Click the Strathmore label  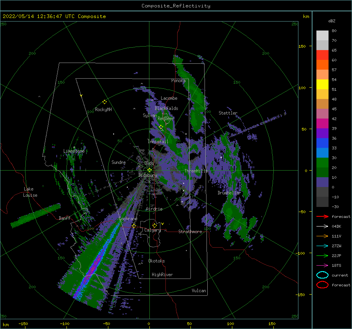click(190, 232)
